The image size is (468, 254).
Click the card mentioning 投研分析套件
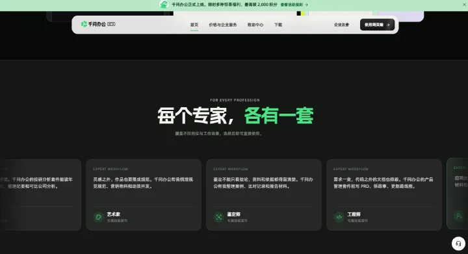pyautogui.click(x=40, y=195)
